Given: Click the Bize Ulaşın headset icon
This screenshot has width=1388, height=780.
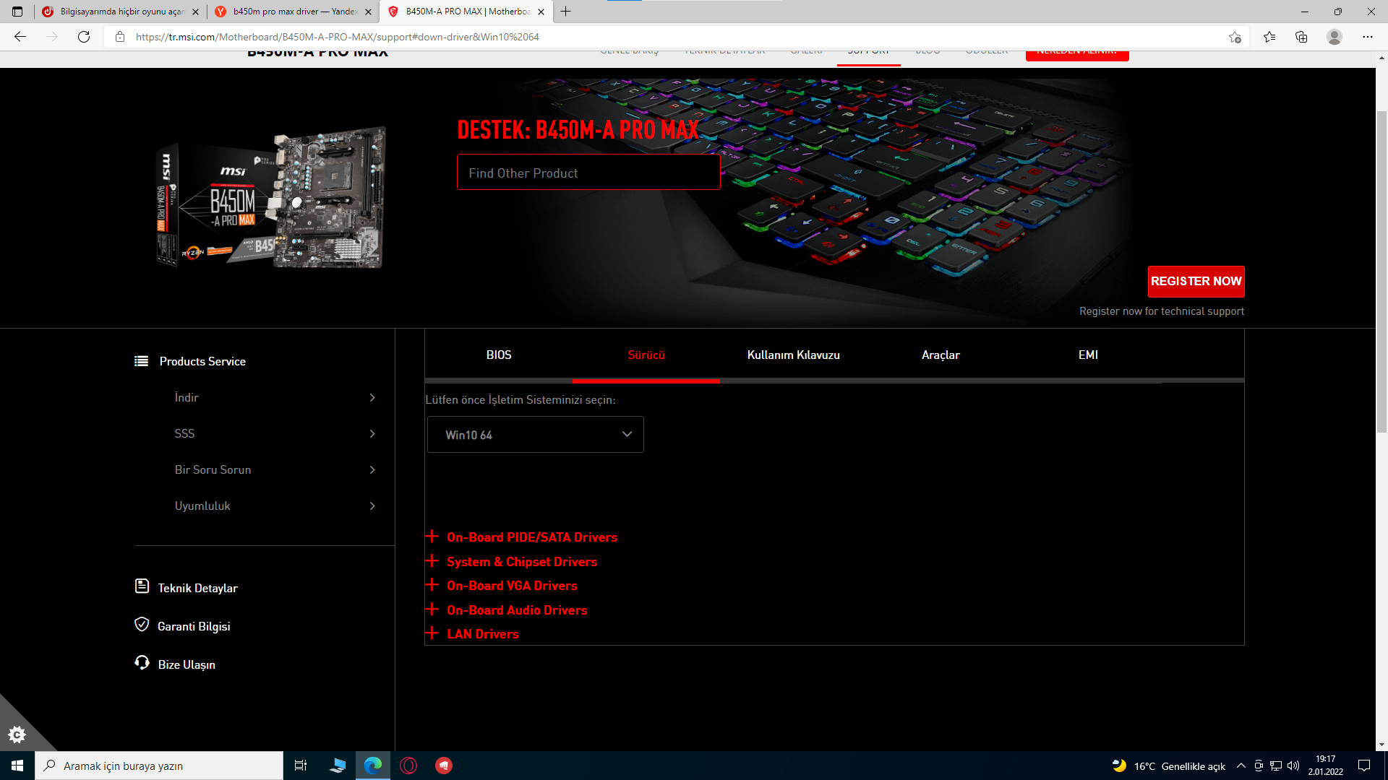Looking at the screenshot, I should 142,663.
